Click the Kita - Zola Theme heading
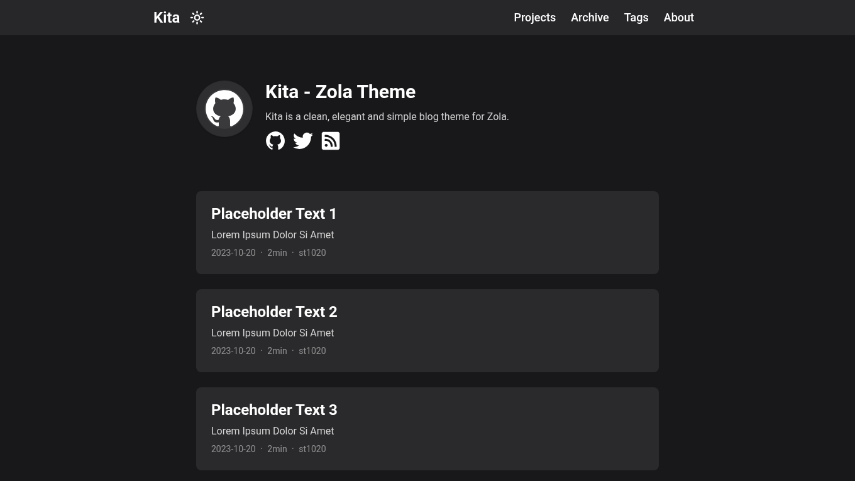 click(340, 92)
